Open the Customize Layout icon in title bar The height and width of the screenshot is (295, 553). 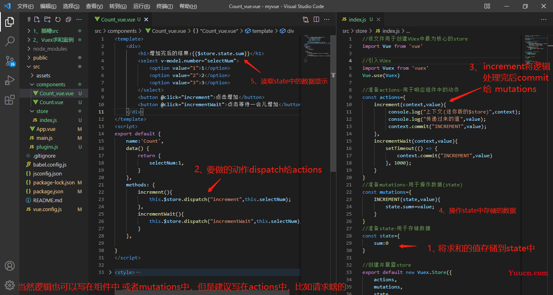(x=487, y=6)
